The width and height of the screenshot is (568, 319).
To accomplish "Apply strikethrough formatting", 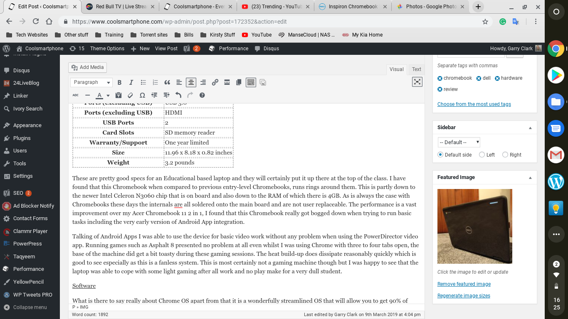I will click(76, 95).
